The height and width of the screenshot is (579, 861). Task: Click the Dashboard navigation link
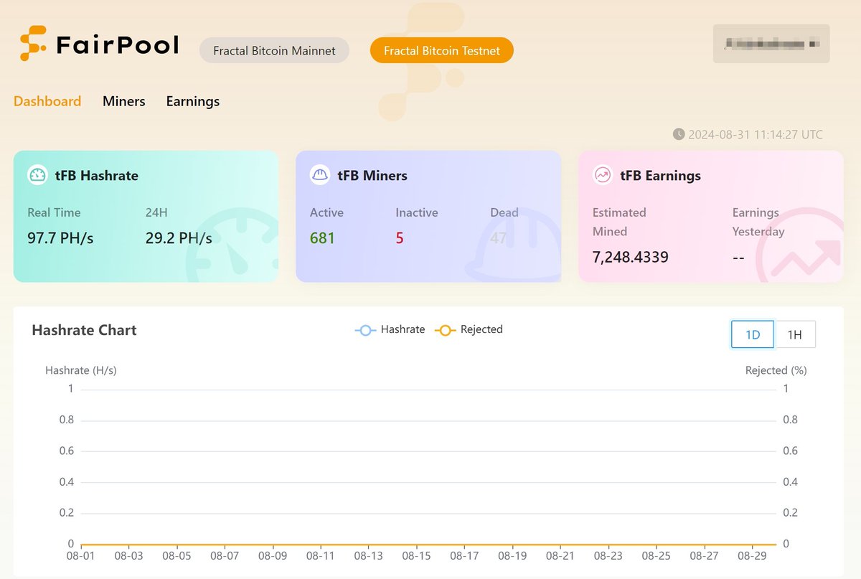(47, 101)
